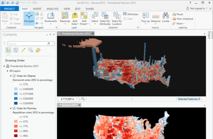Open Add Preset options

(84, 23)
